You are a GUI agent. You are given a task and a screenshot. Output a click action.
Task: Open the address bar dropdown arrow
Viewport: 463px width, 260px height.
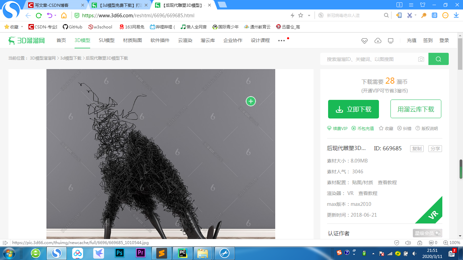pos(308,16)
